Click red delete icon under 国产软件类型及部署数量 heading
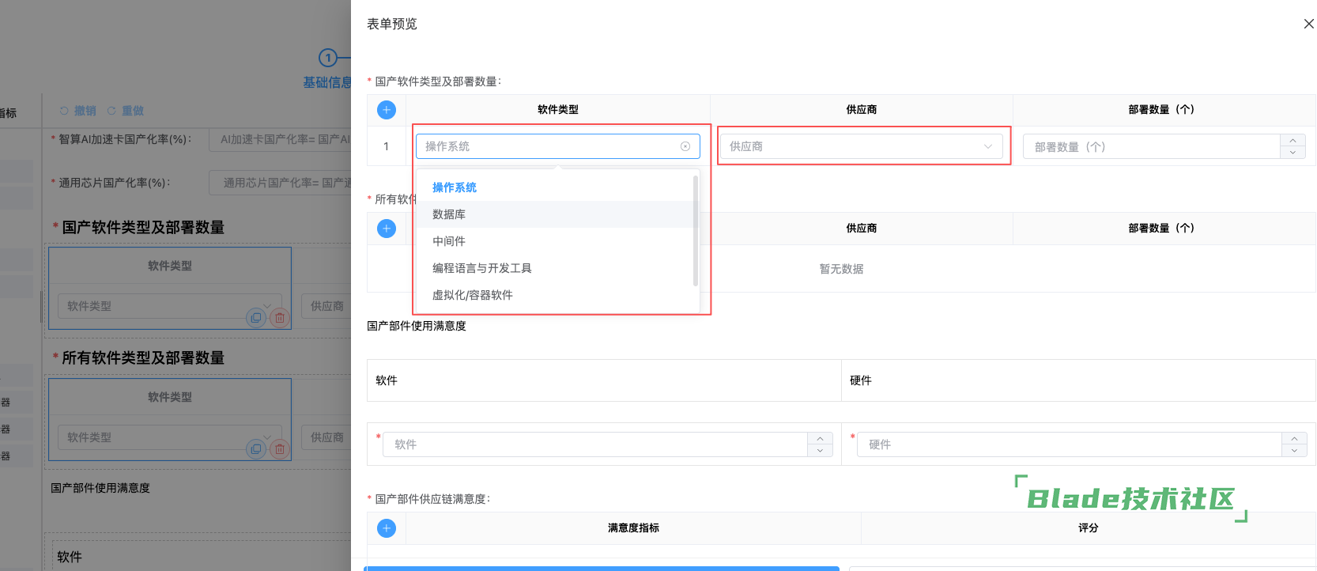The image size is (1317, 571). pyautogui.click(x=279, y=318)
